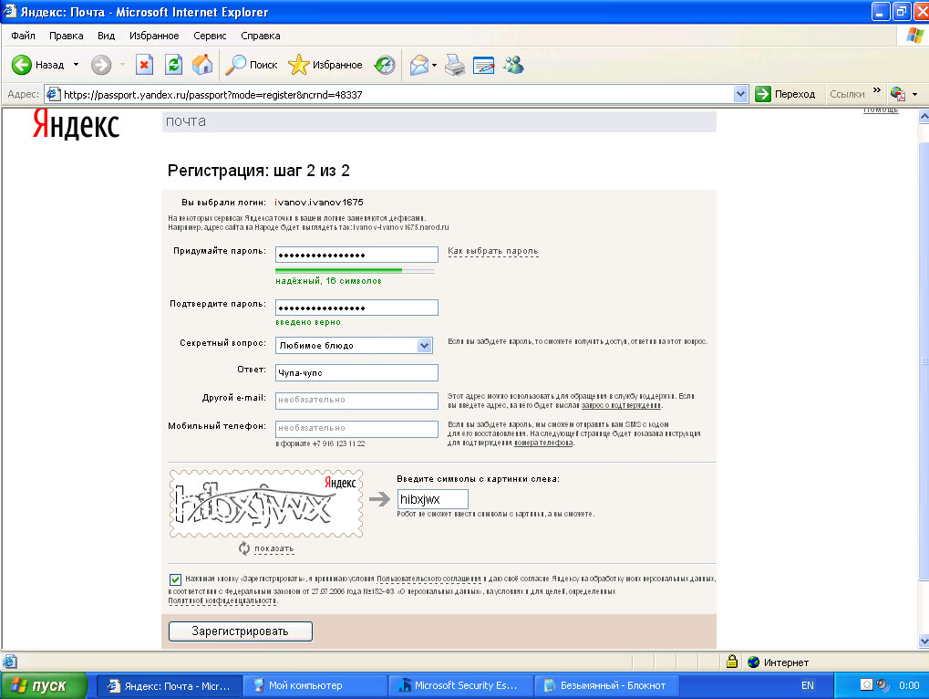929x699 pixels.
Task: Expand the mail icon dropdown arrow
Action: [434, 65]
